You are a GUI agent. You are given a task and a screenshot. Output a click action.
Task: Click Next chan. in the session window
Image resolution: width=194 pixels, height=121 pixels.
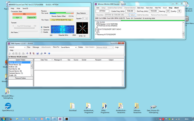149,8
